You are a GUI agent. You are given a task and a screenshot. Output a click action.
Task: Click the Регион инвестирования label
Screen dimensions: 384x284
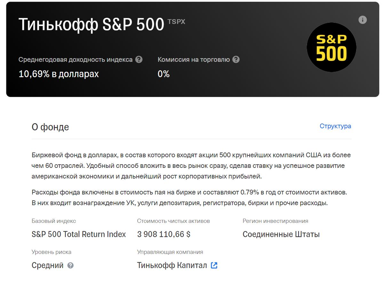276,221
